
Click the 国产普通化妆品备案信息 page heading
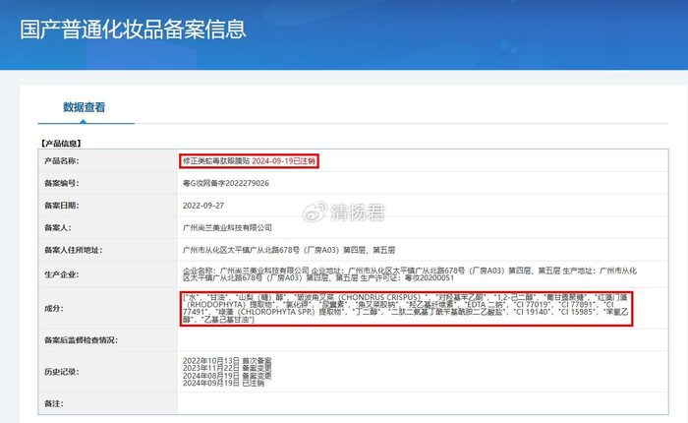point(133,29)
